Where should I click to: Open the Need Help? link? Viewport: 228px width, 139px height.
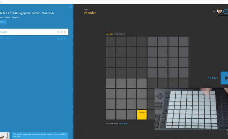tap(124, 124)
